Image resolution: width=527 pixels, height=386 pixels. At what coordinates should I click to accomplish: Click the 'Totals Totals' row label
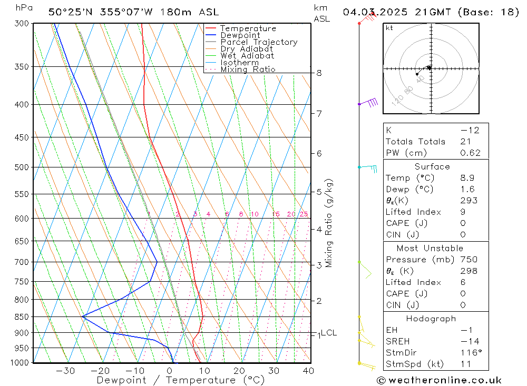(415, 142)
